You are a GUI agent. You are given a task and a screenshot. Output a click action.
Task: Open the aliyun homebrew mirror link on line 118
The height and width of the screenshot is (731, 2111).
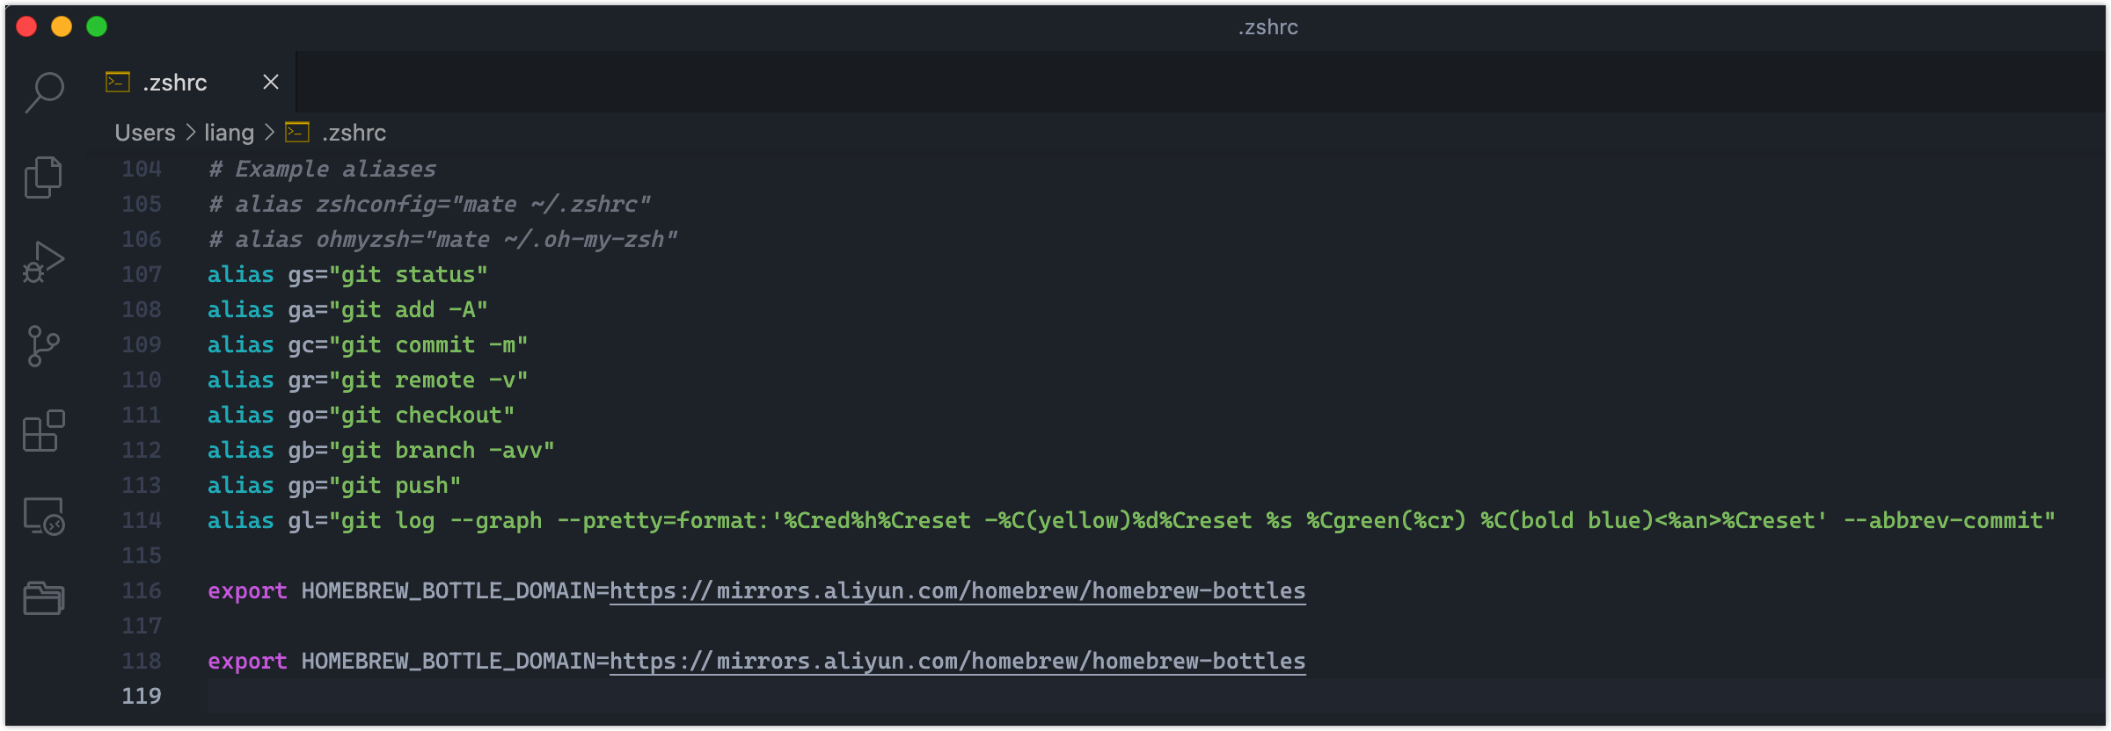point(957,661)
